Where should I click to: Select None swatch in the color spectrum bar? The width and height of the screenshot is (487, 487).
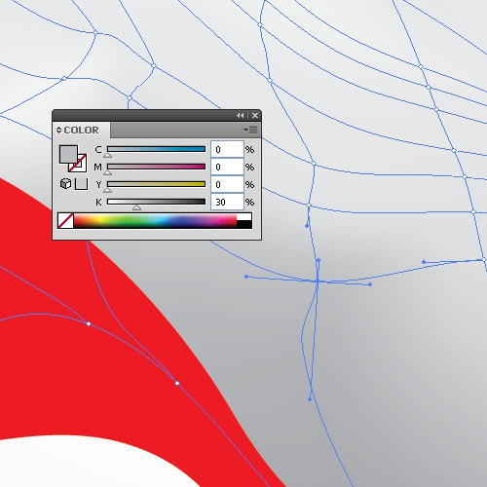click(x=65, y=221)
